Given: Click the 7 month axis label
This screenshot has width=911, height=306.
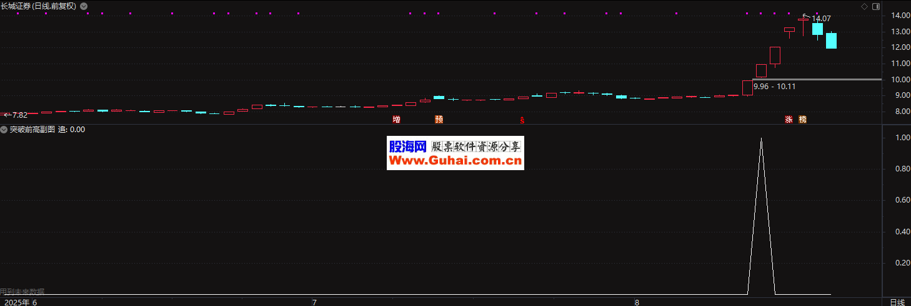Looking at the screenshot, I should [x=314, y=302].
